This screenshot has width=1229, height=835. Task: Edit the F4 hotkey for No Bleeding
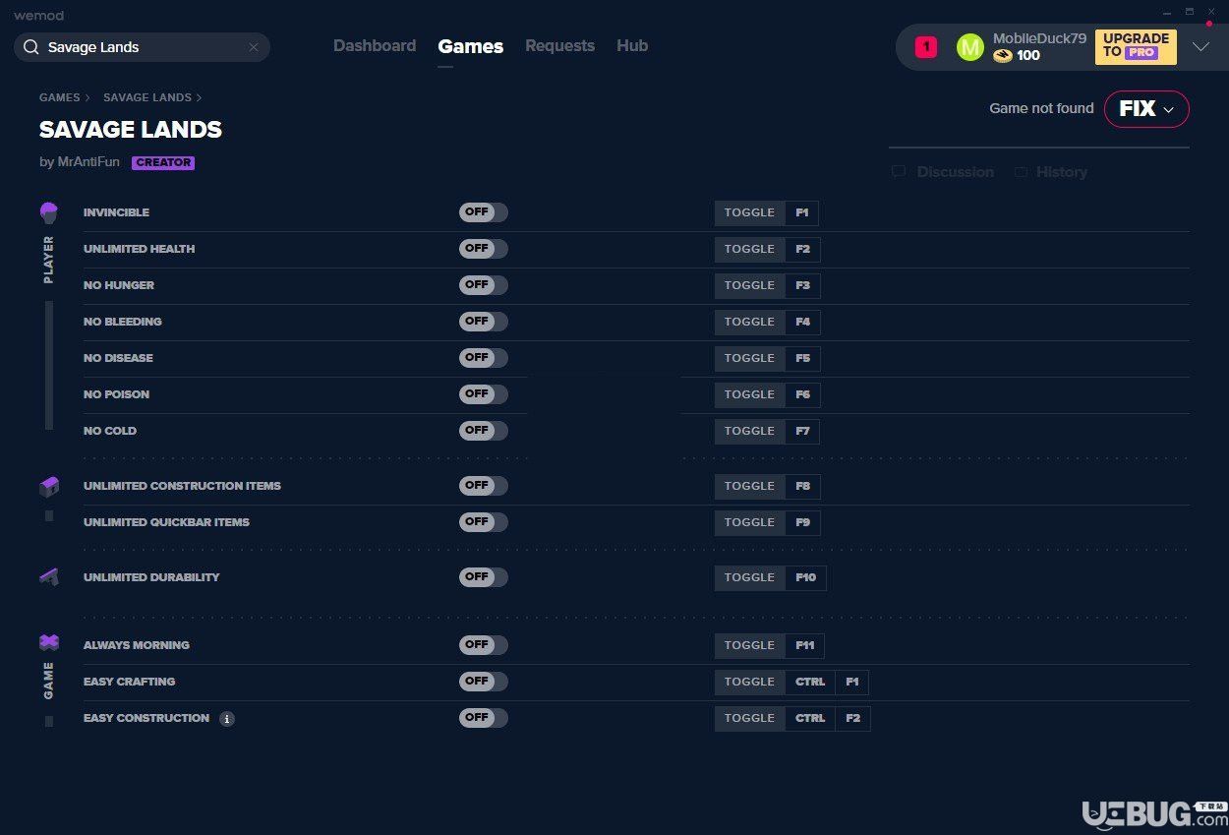[x=803, y=322]
